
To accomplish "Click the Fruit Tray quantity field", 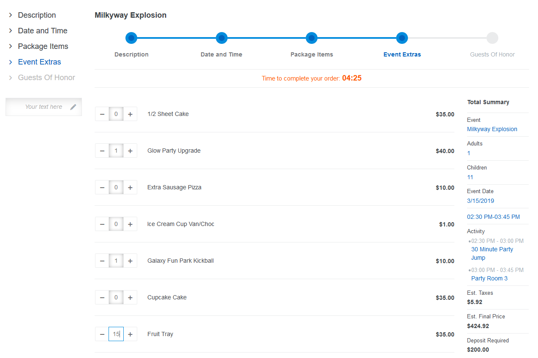I will pos(116,334).
